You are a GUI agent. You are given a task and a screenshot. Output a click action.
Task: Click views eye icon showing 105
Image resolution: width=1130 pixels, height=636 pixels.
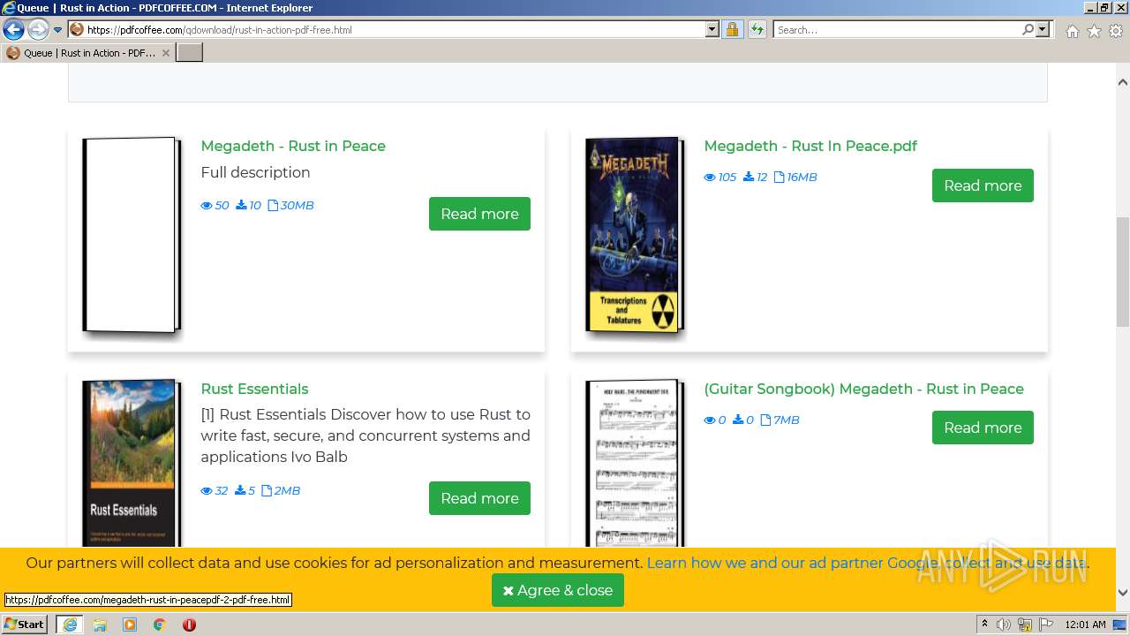(x=710, y=177)
